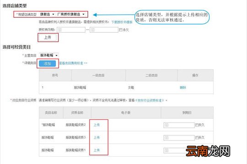Click the 下载授权书模板 link
This screenshot has height=164, width=247.
click(122, 22)
